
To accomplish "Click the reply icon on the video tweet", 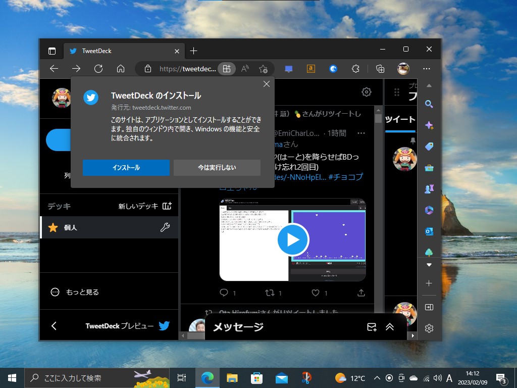I will 224,293.
